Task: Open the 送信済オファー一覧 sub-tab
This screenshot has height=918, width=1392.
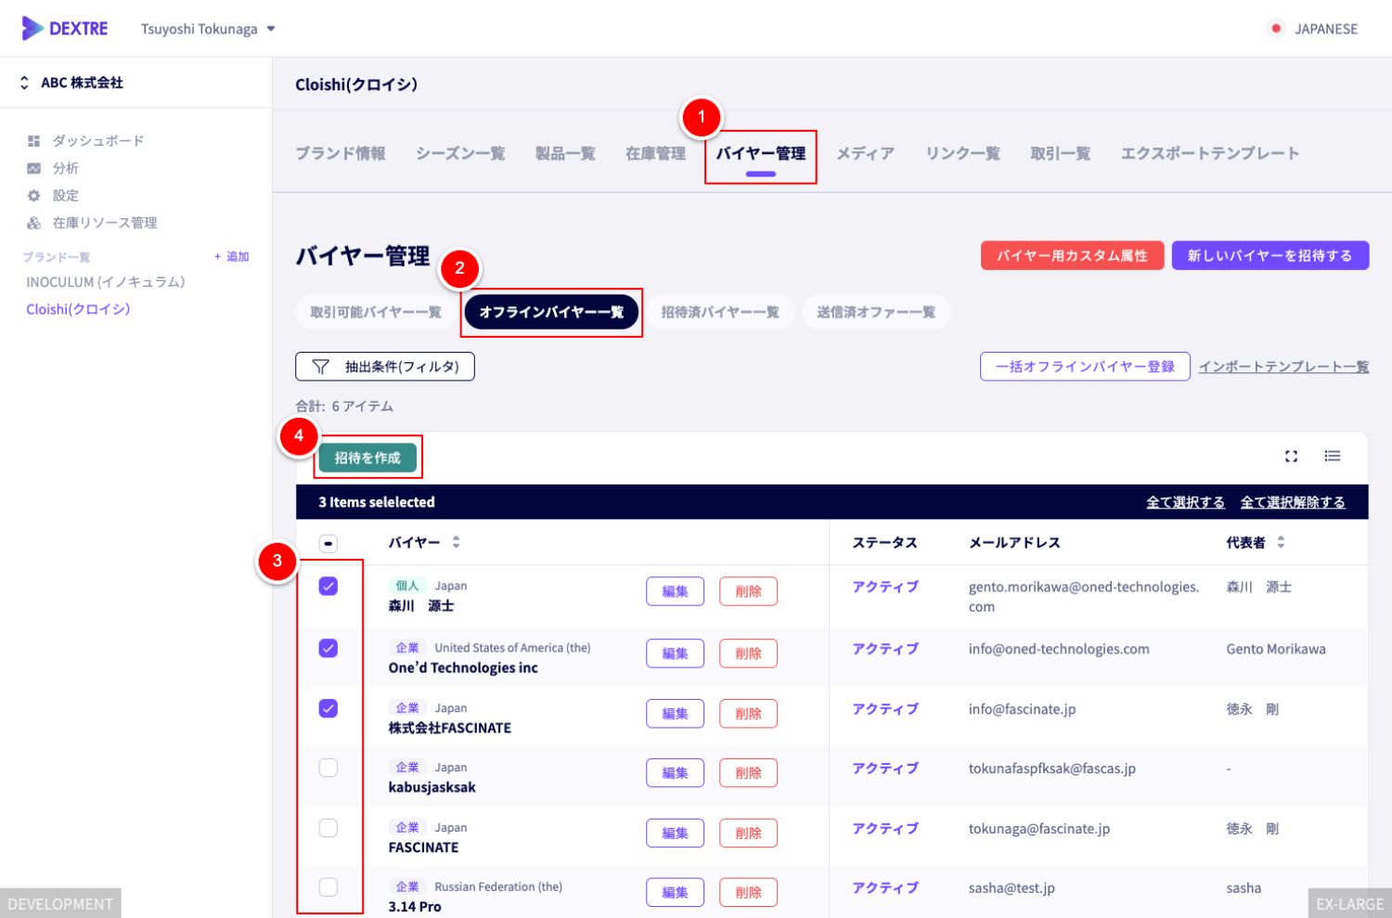Action: pyautogui.click(x=876, y=312)
